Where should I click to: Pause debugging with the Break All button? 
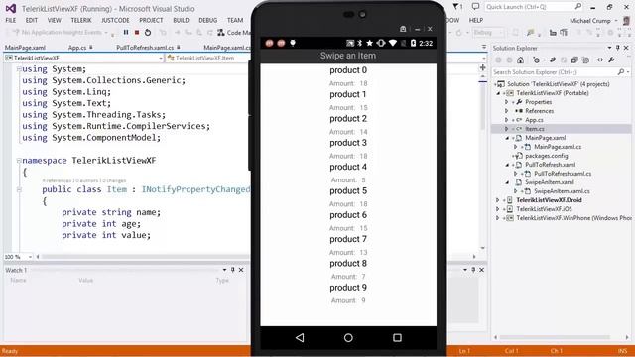pyautogui.click(x=126, y=33)
